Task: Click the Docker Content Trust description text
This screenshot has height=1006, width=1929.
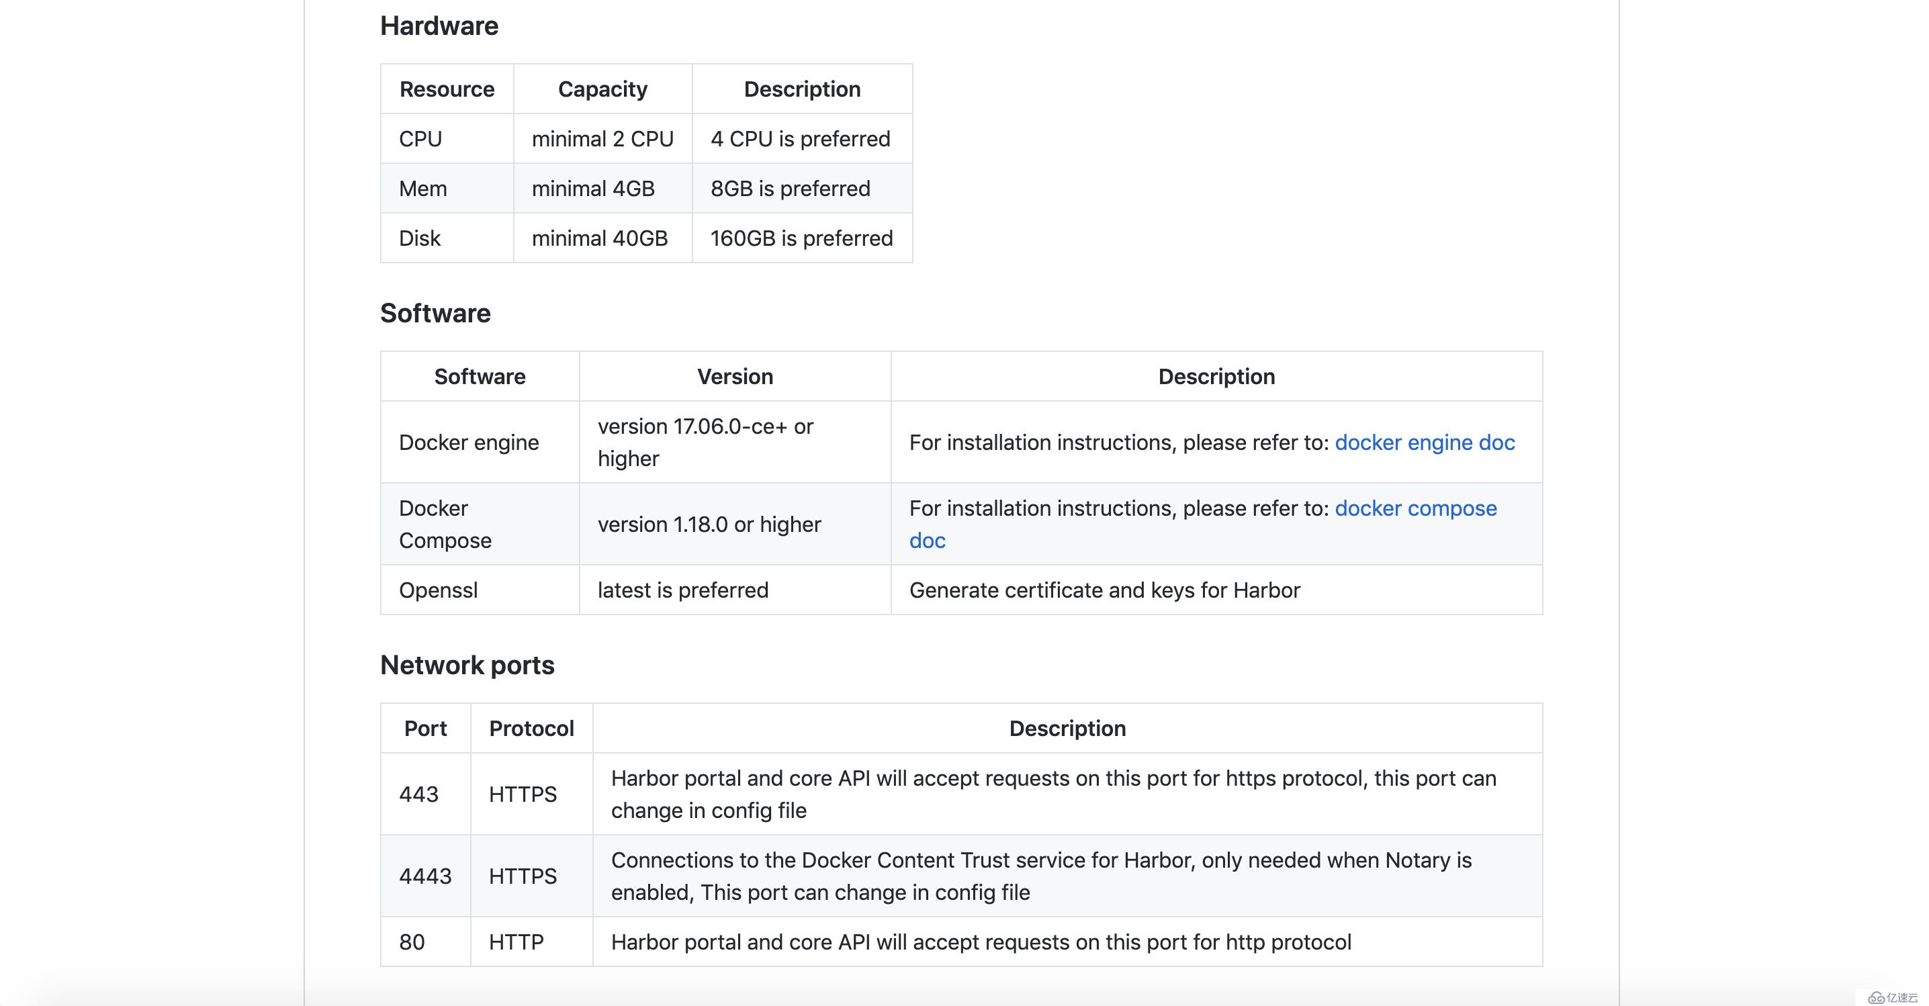Action: pos(1042,876)
